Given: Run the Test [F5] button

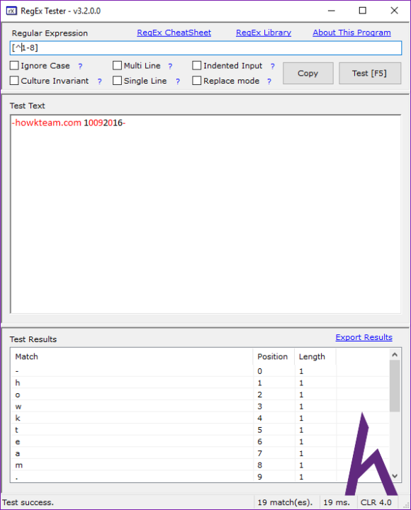Looking at the screenshot, I should pyautogui.click(x=370, y=74).
